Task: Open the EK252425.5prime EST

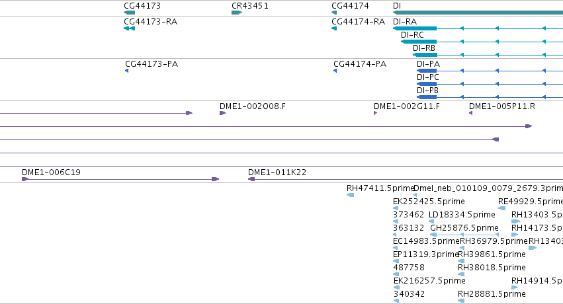Action: tap(396, 208)
